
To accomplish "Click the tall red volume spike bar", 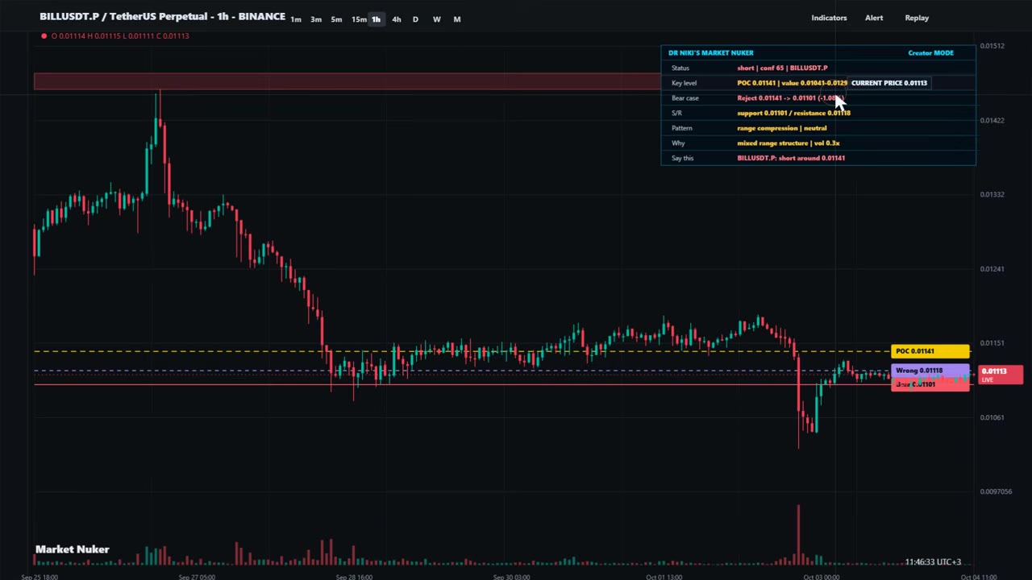I will (798, 535).
